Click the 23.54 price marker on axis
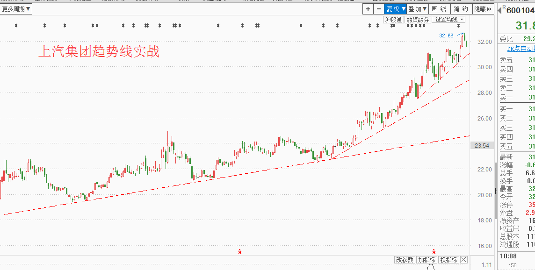Viewport: 535px width, 270px height. point(482,146)
